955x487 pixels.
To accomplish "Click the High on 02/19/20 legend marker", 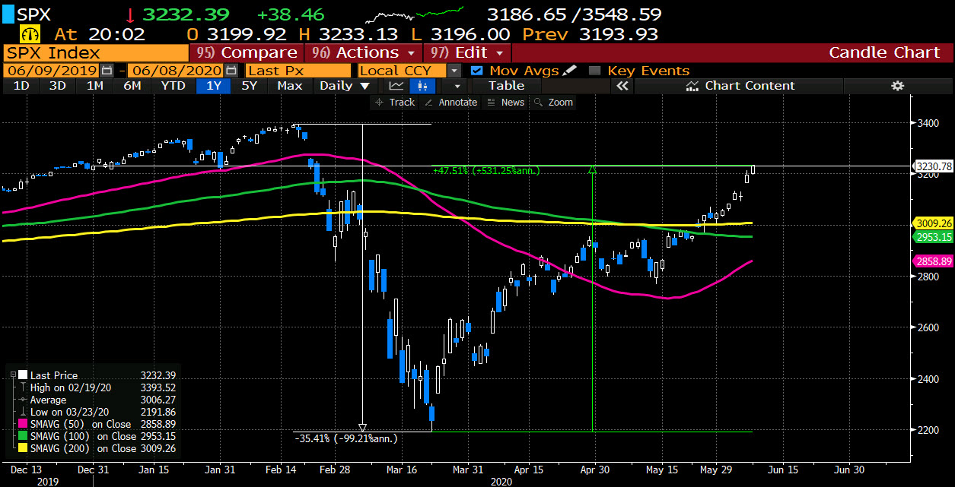I will (22, 387).
